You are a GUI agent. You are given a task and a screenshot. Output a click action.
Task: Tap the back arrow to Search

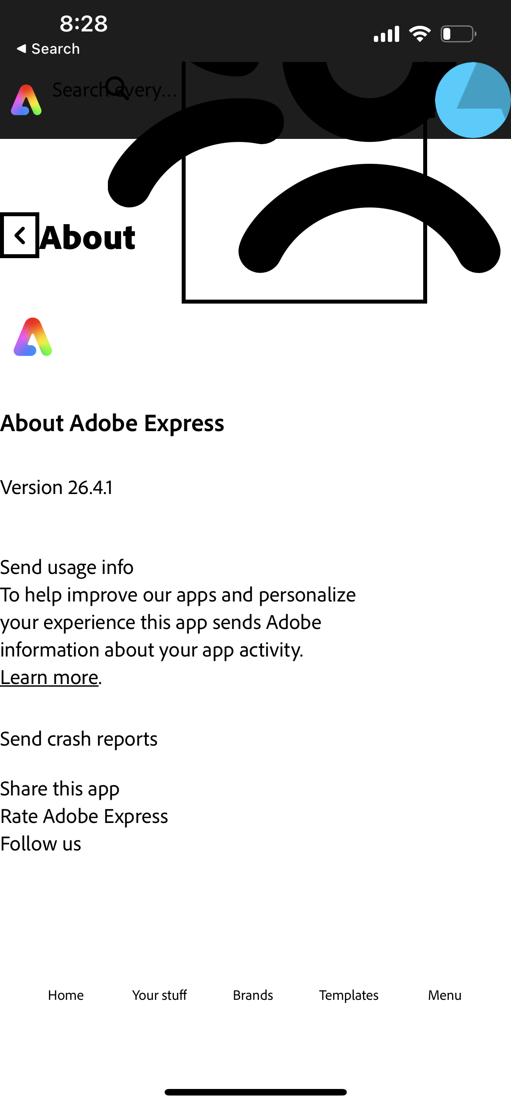pyautogui.click(x=48, y=48)
